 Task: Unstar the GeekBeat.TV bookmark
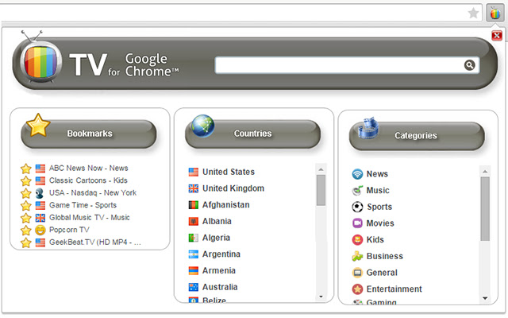25,242
